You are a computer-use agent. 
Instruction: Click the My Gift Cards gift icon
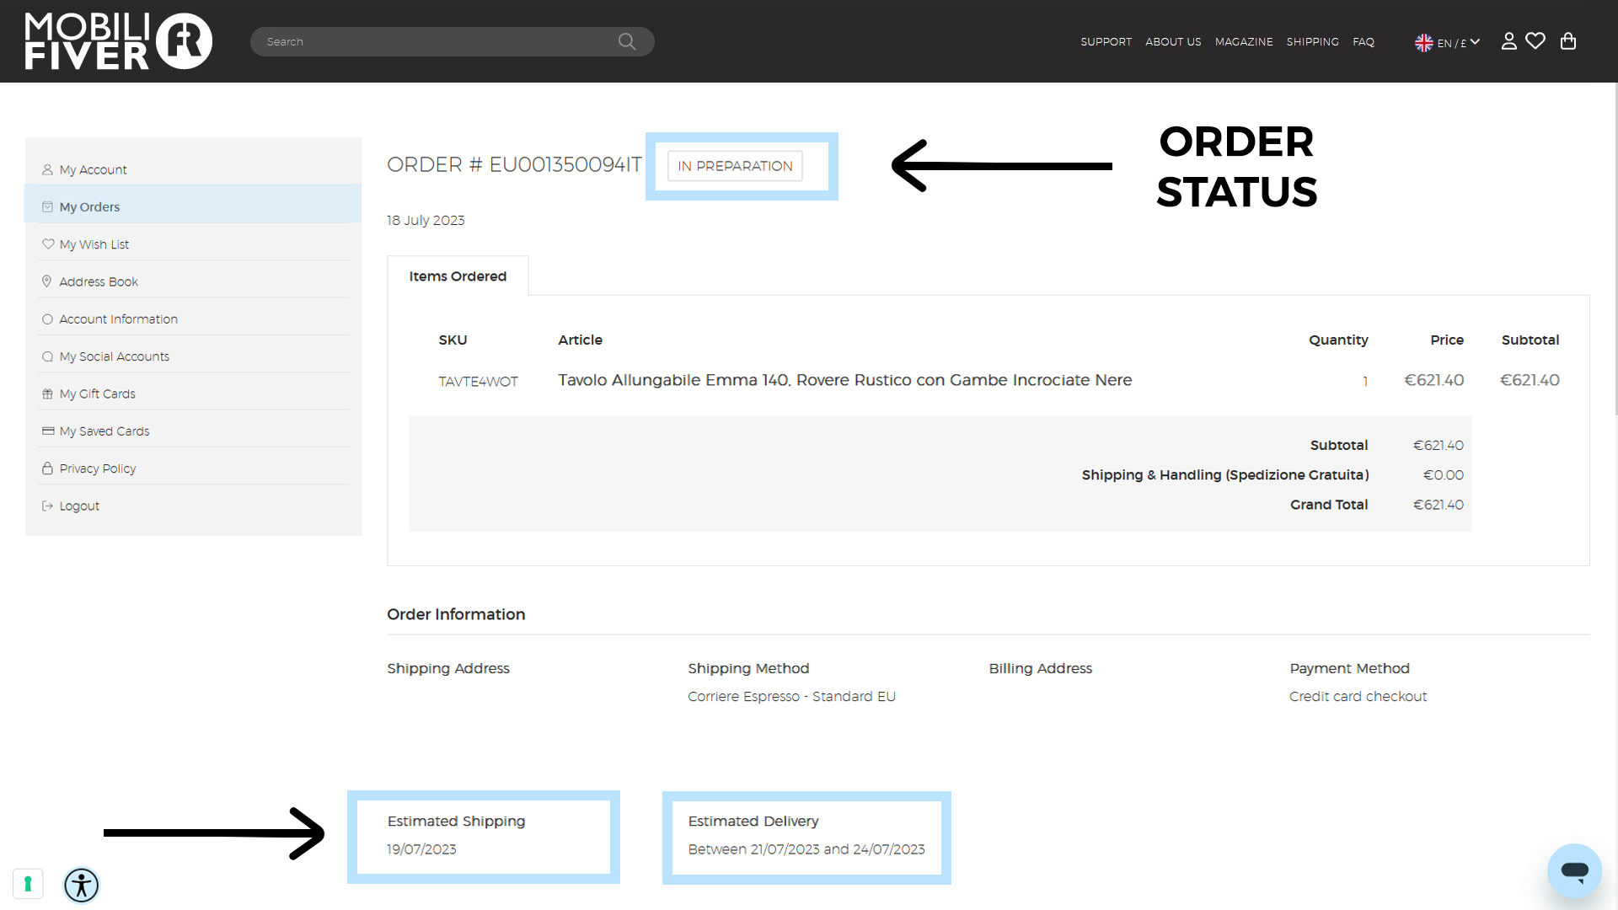pos(47,393)
